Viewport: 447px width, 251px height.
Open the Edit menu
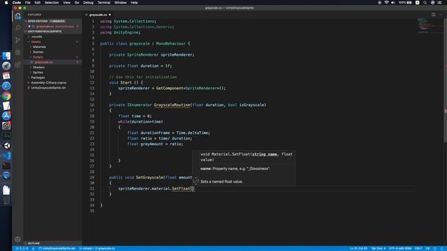pyautogui.click(x=37, y=3)
